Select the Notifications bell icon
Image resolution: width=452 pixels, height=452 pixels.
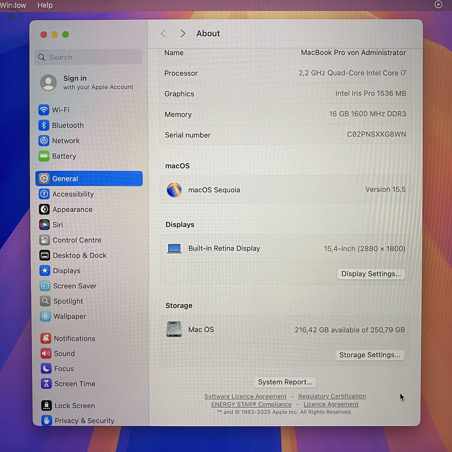click(46, 338)
